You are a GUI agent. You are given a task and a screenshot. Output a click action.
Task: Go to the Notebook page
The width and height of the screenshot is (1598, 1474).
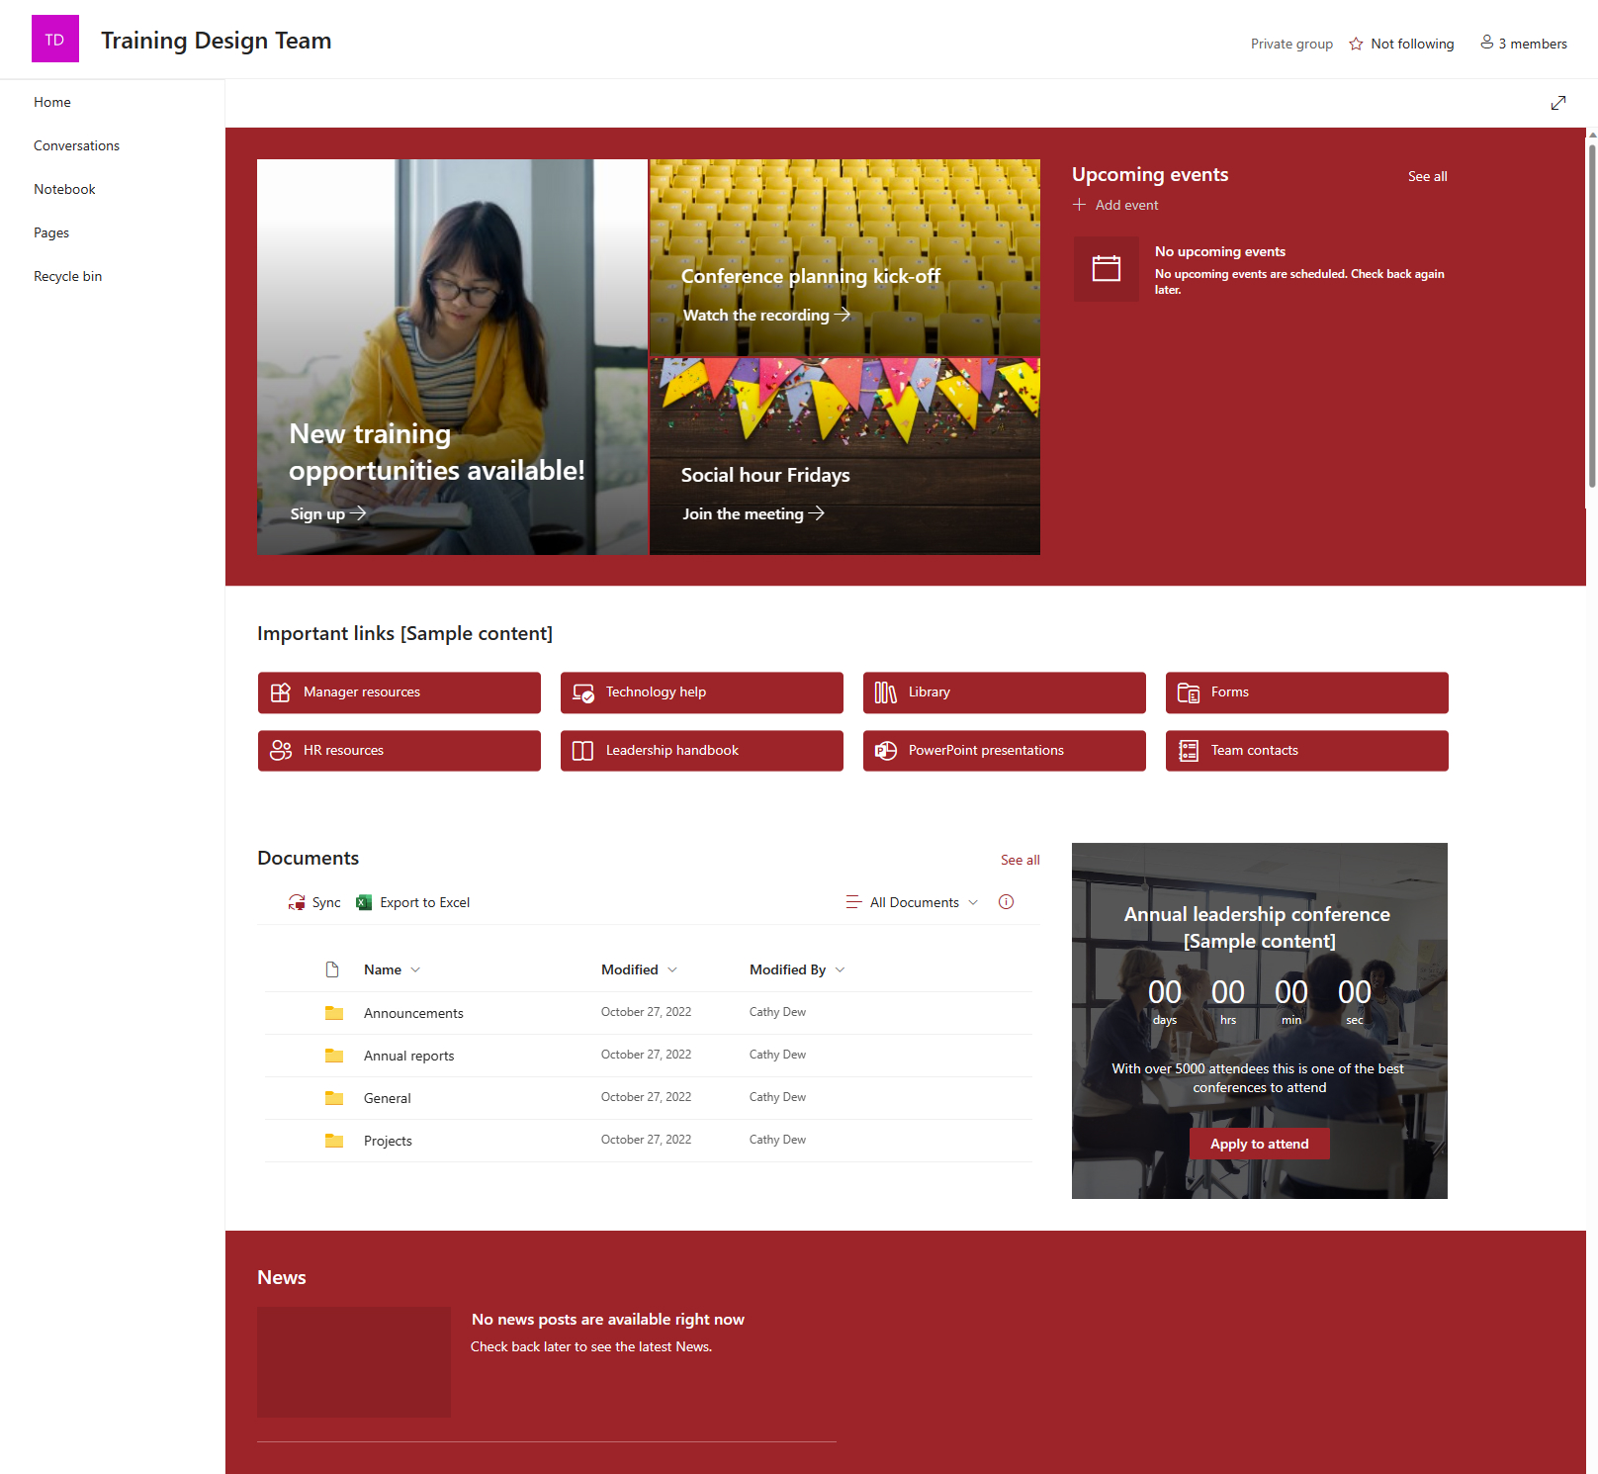pos(64,188)
